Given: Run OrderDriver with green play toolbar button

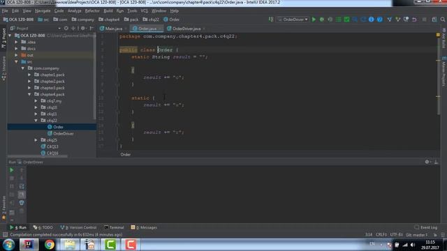Looking at the screenshot, I should (314, 20).
